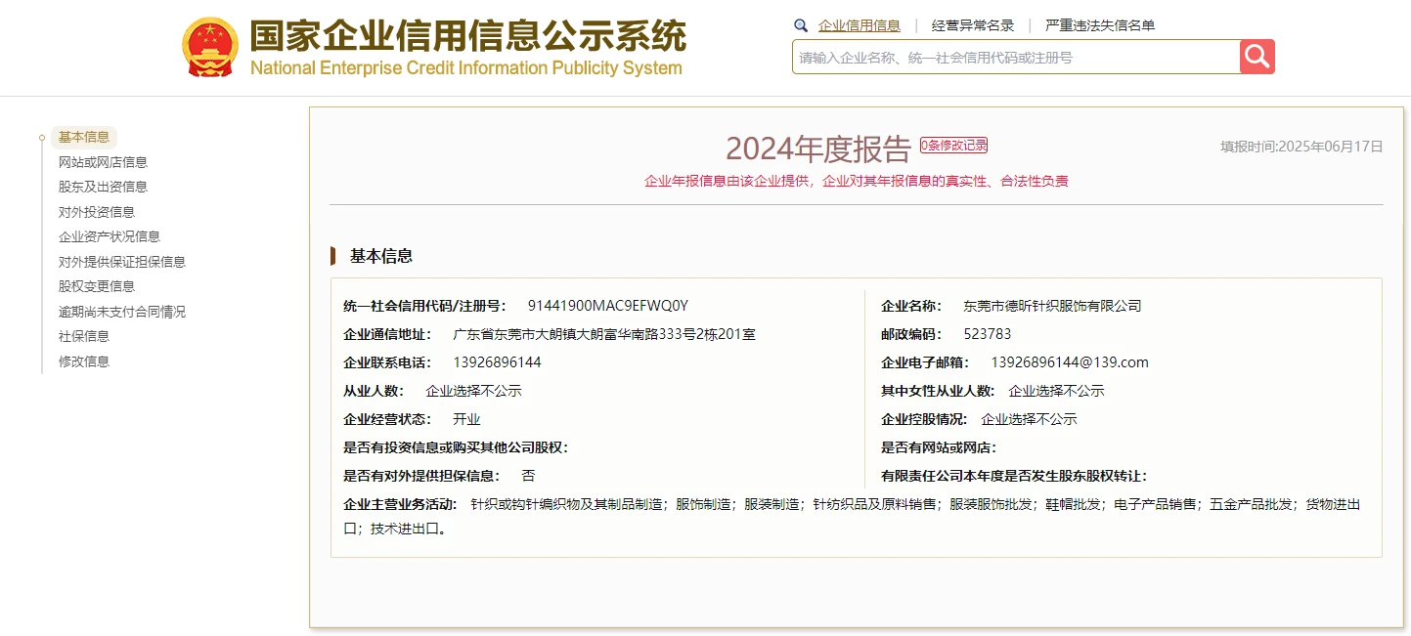Click the credit code 91441900MAC9EFWQ0Y
Viewport: 1411px width, 636px height.
point(608,306)
